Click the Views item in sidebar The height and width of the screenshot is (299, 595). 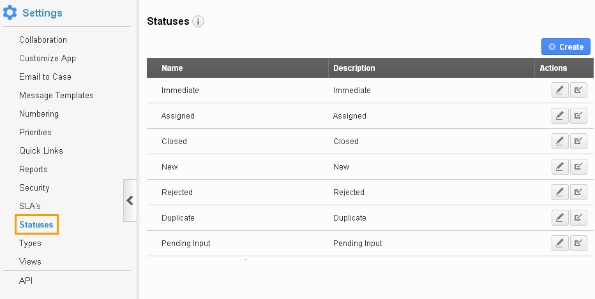pyautogui.click(x=30, y=262)
